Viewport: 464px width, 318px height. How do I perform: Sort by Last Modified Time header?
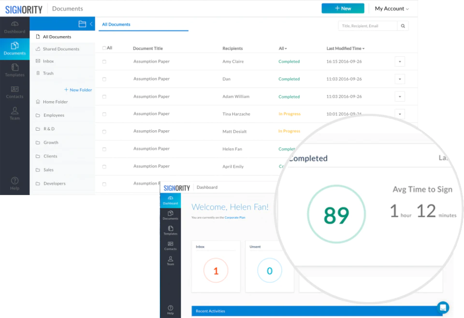[345, 48]
